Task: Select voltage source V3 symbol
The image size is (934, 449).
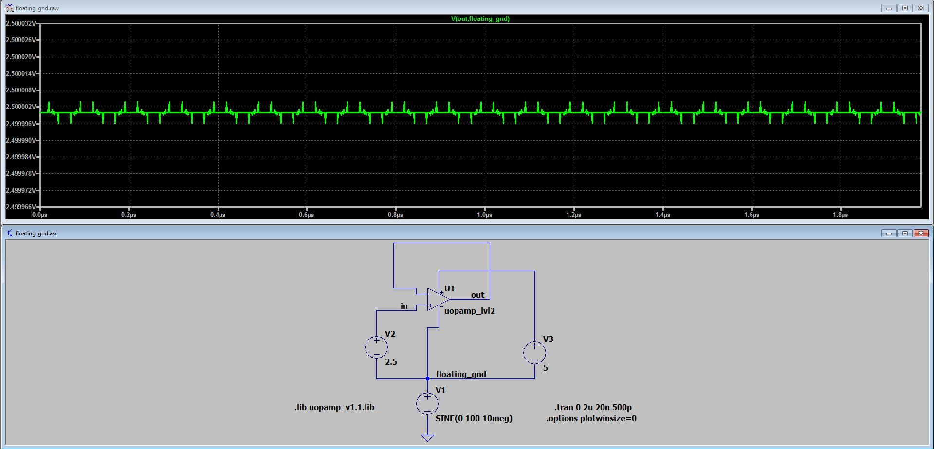Action: click(x=534, y=352)
